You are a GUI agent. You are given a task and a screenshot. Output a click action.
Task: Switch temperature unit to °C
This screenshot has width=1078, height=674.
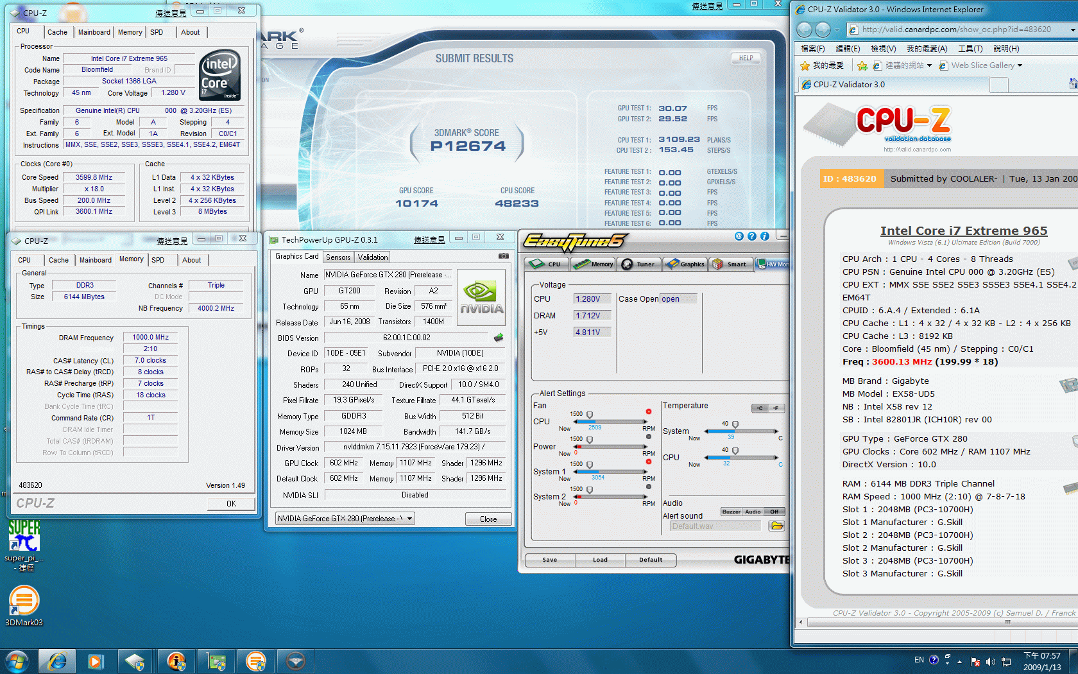[x=760, y=408]
